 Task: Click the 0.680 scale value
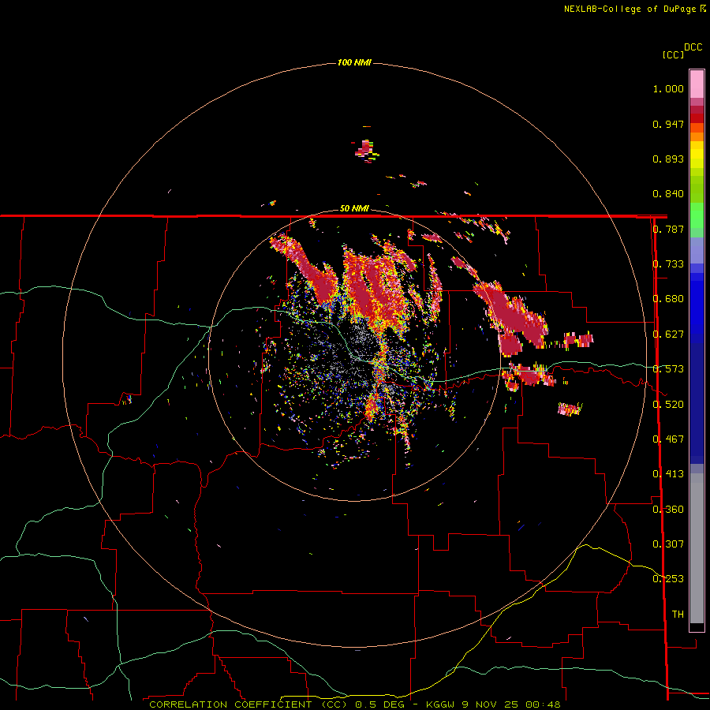(x=668, y=299)
